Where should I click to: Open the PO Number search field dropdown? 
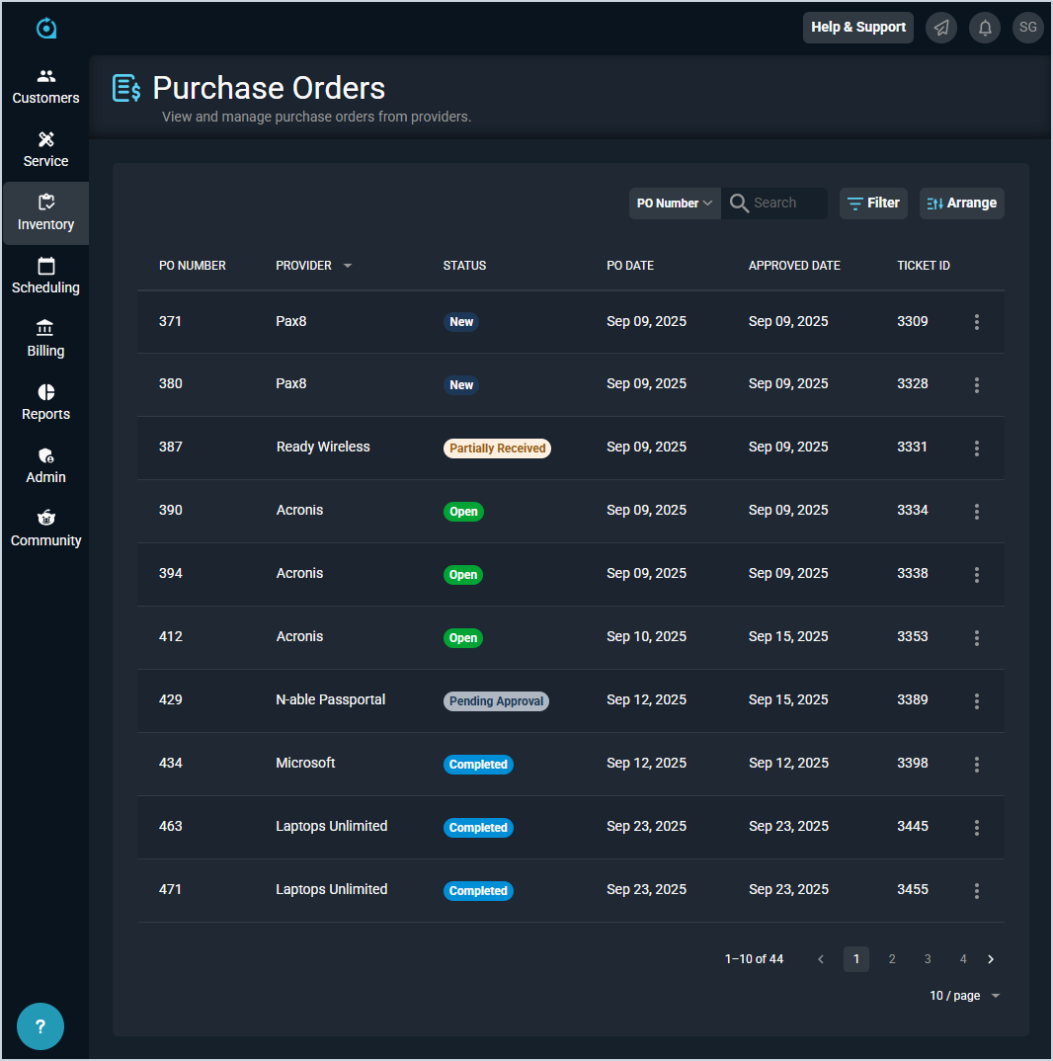(674, 203)
